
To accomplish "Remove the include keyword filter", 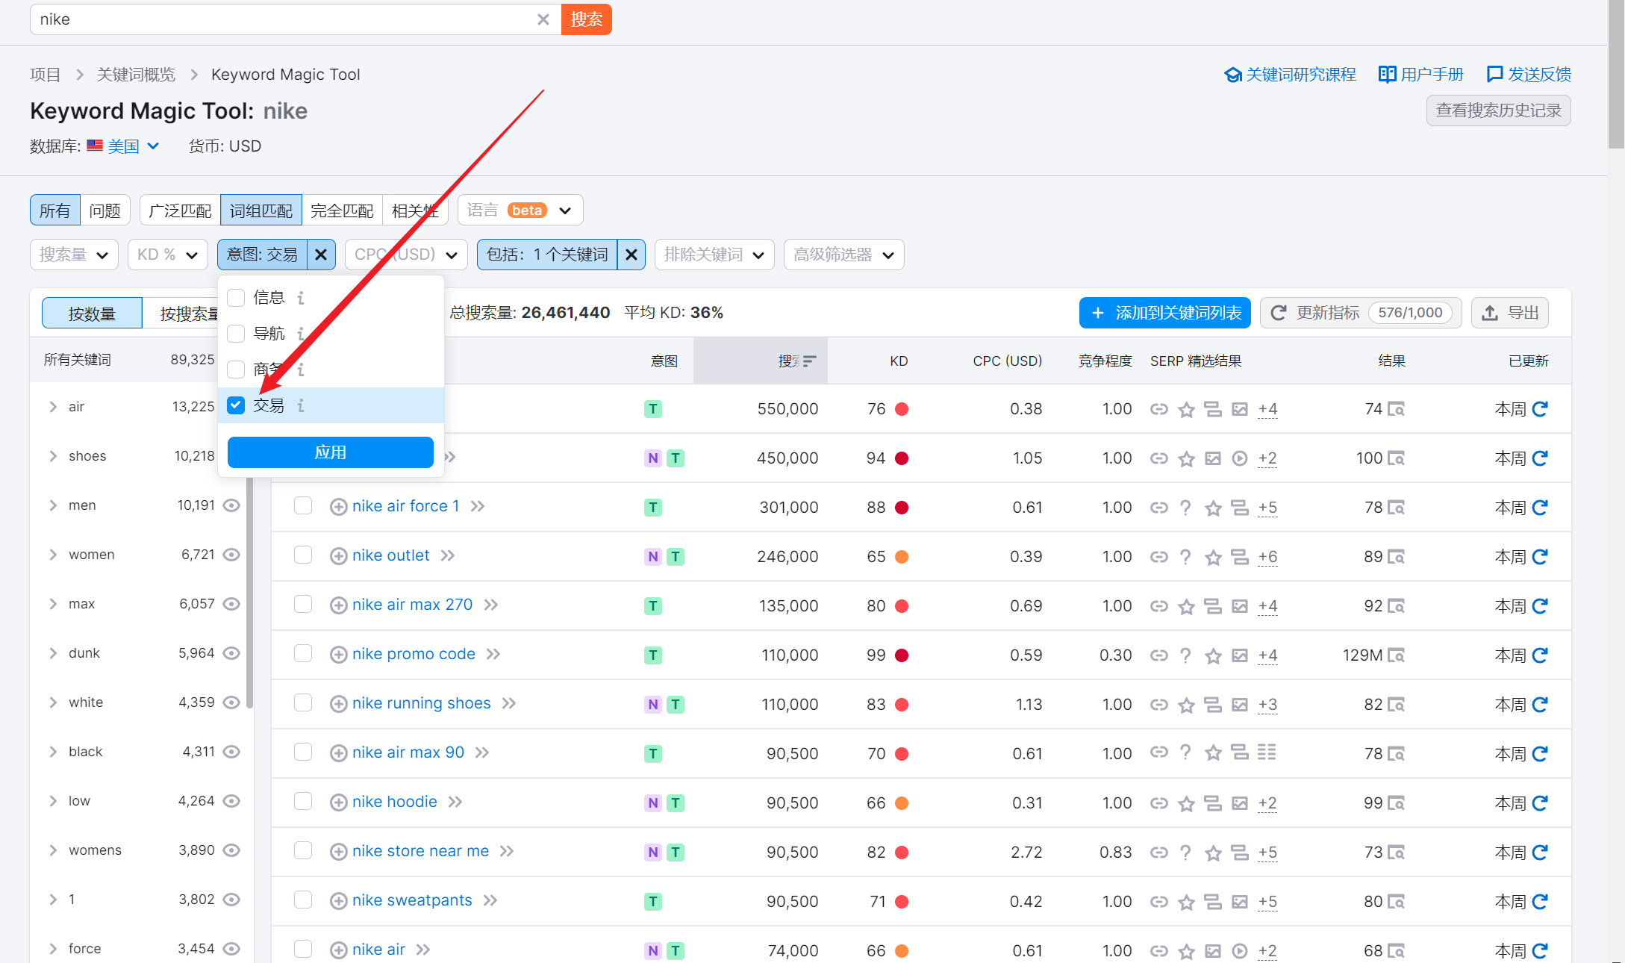I will click(x=631, y=255).
